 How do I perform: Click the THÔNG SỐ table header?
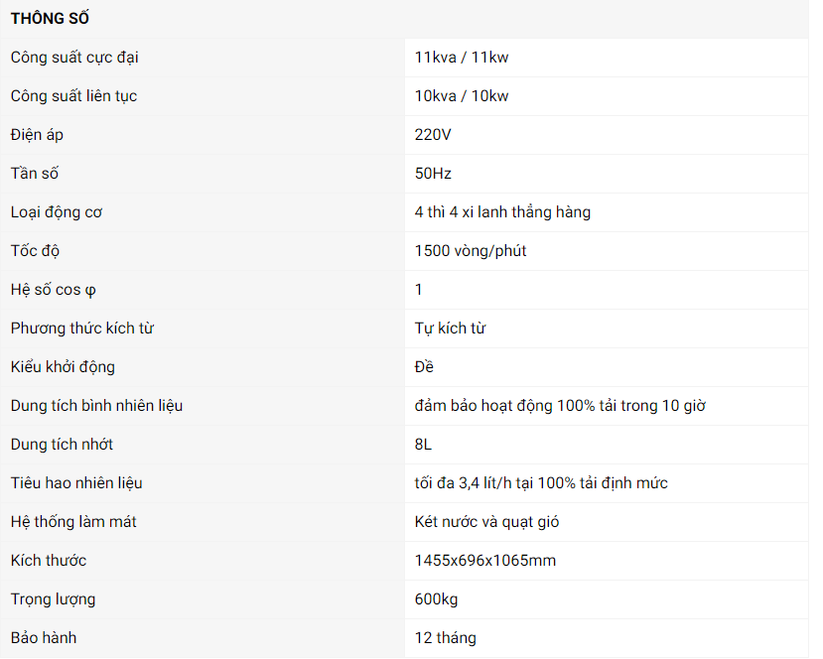[x=51, y=19]
